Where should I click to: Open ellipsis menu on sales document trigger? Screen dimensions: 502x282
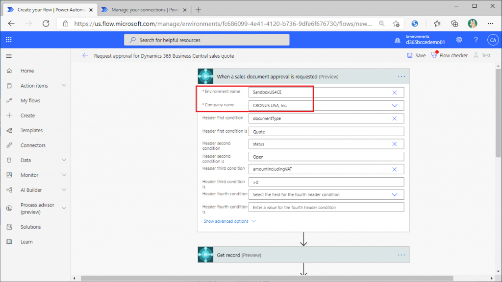401,76
